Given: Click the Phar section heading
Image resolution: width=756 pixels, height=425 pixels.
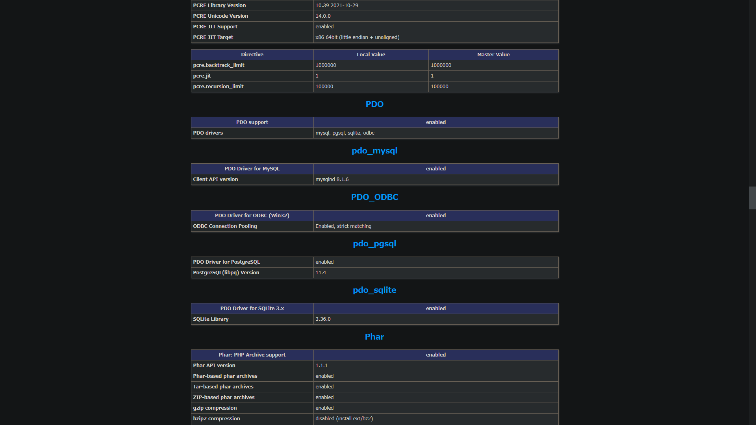Looking at the screenshot, I should [x=374, y=337].
